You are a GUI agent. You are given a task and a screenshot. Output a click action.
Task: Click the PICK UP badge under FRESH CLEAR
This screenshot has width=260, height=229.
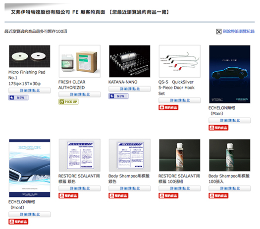[x=68, y=102]
